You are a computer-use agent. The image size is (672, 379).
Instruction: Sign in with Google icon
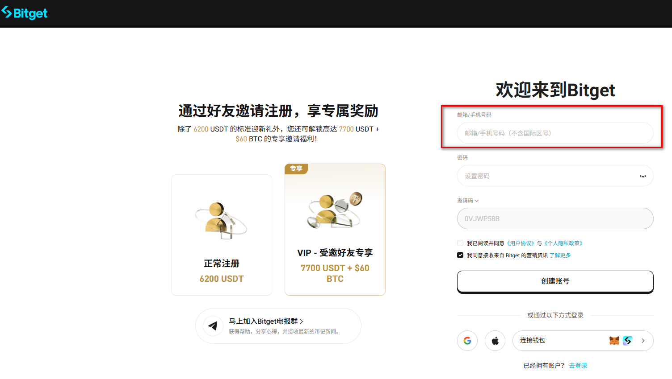(467, 341)
